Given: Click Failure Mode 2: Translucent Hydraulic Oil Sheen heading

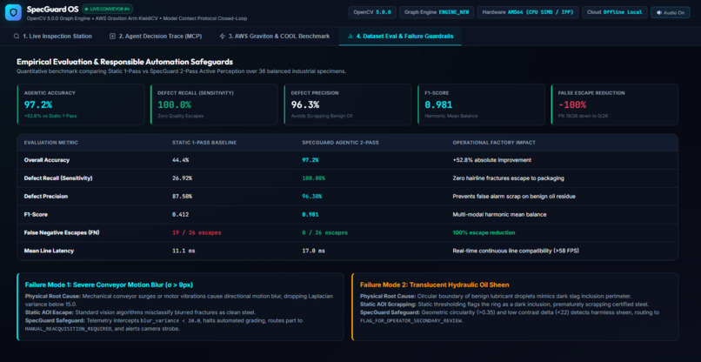Looking at the screenshot, I should tap(435, 285).
